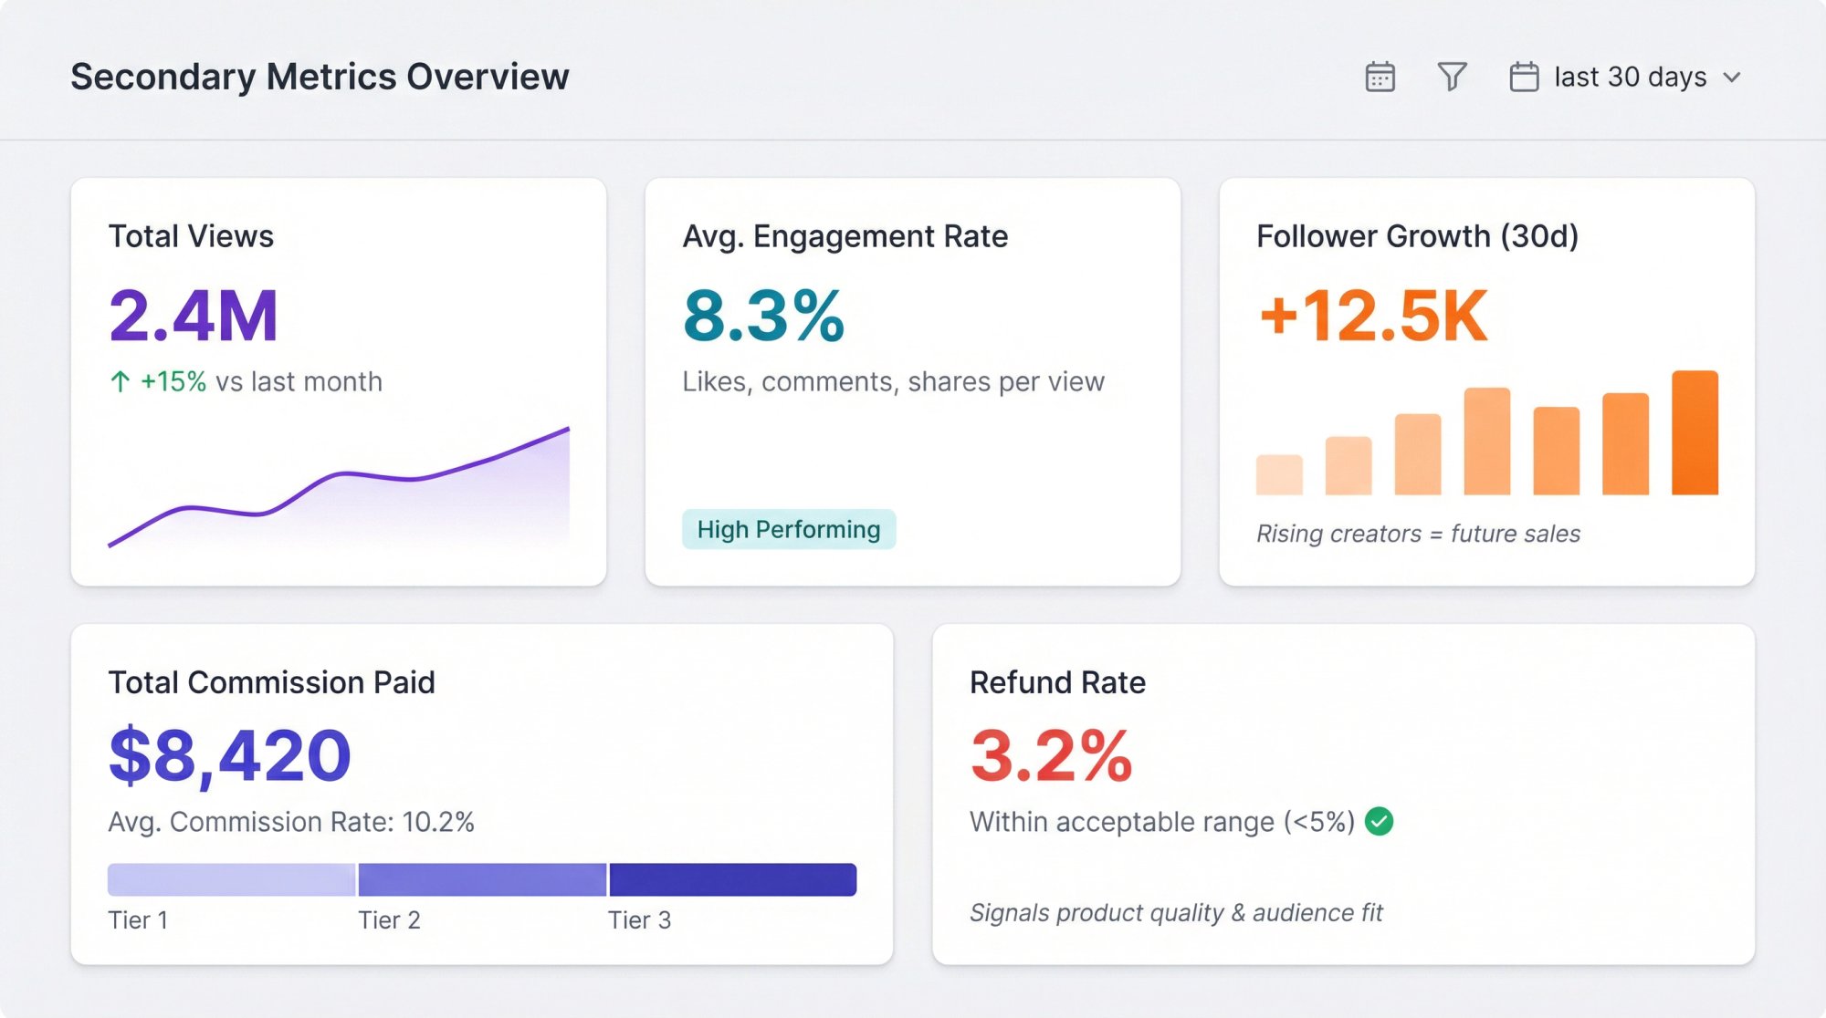This screenshot has height=1018, width=1826.
Task: Select the Tier 3 segment of commission bar
Action: (732, 878)
